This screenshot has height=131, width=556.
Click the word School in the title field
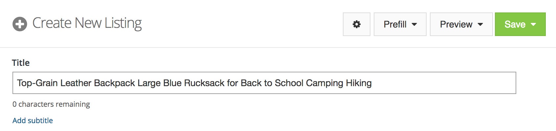[x=289, y=83]
